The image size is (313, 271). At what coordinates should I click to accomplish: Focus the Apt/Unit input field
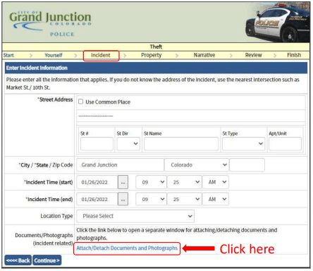[285, 144]
